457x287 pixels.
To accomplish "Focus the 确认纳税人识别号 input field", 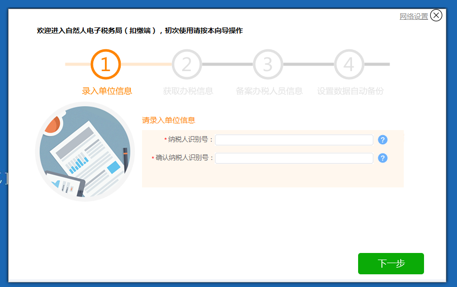I will coord(294,158).
